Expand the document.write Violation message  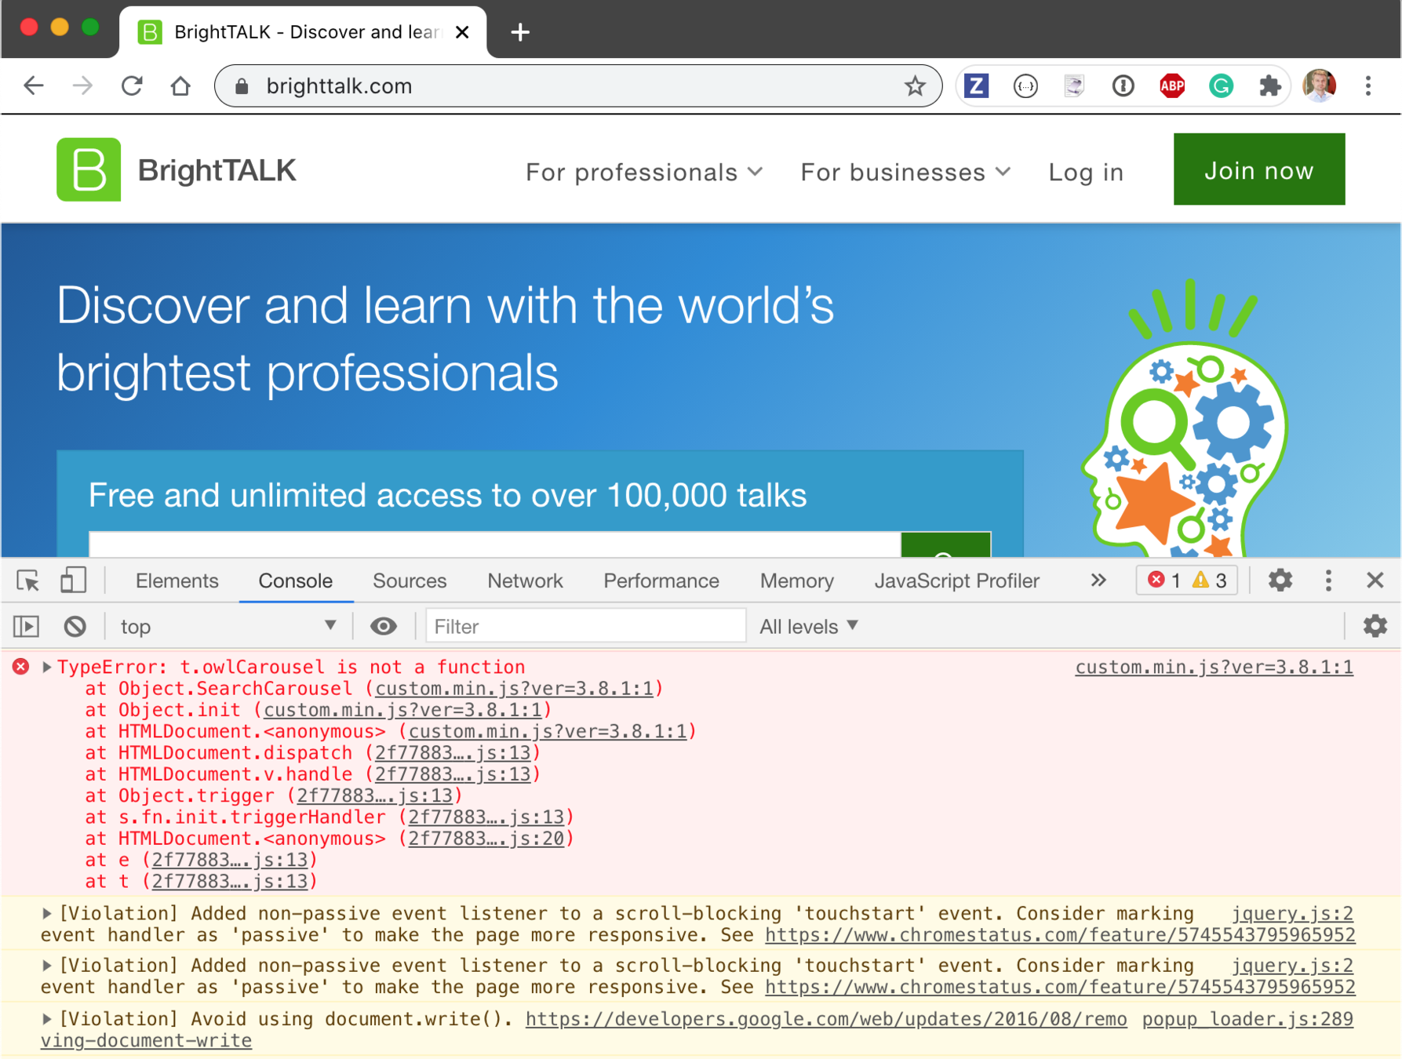coord(46,1019)
